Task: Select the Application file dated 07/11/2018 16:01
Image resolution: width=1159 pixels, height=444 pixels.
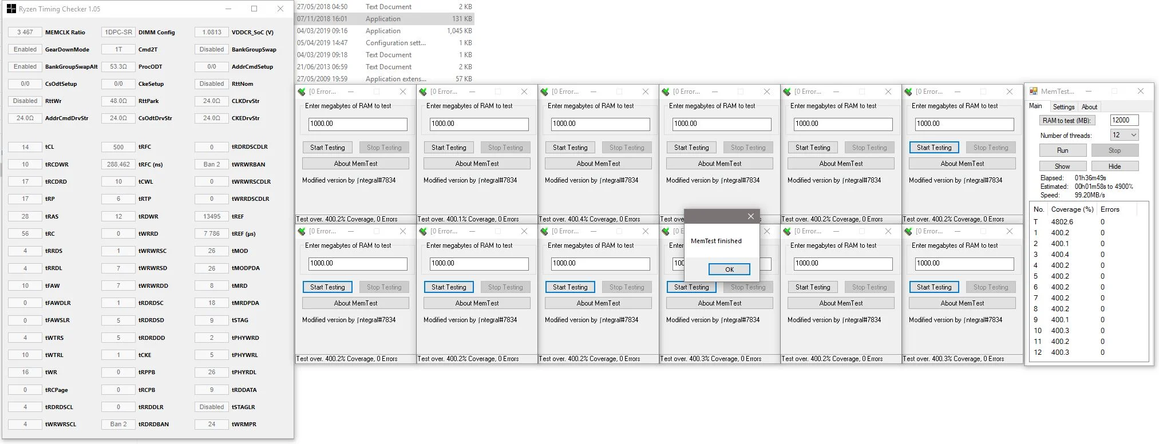Action: coord(385,19)
